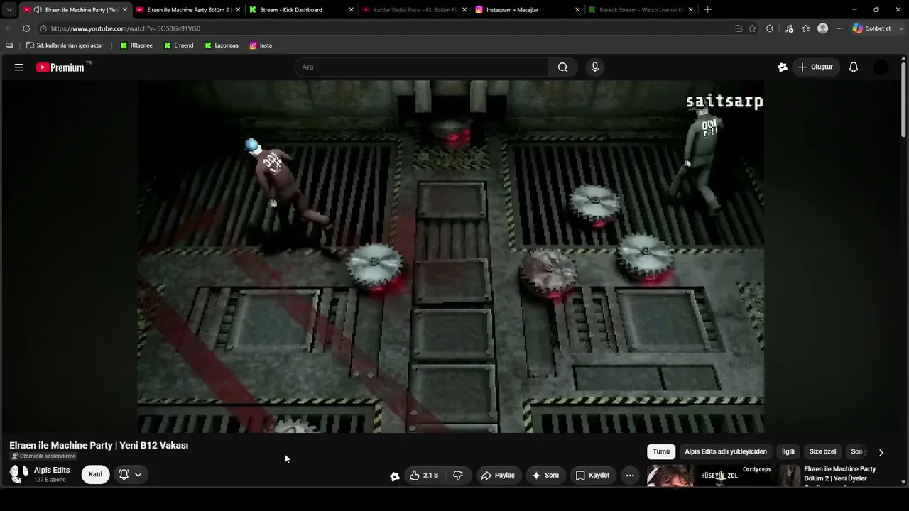Open the browser profile icon
Screen dimensions: 909x511
pos(822,28)
